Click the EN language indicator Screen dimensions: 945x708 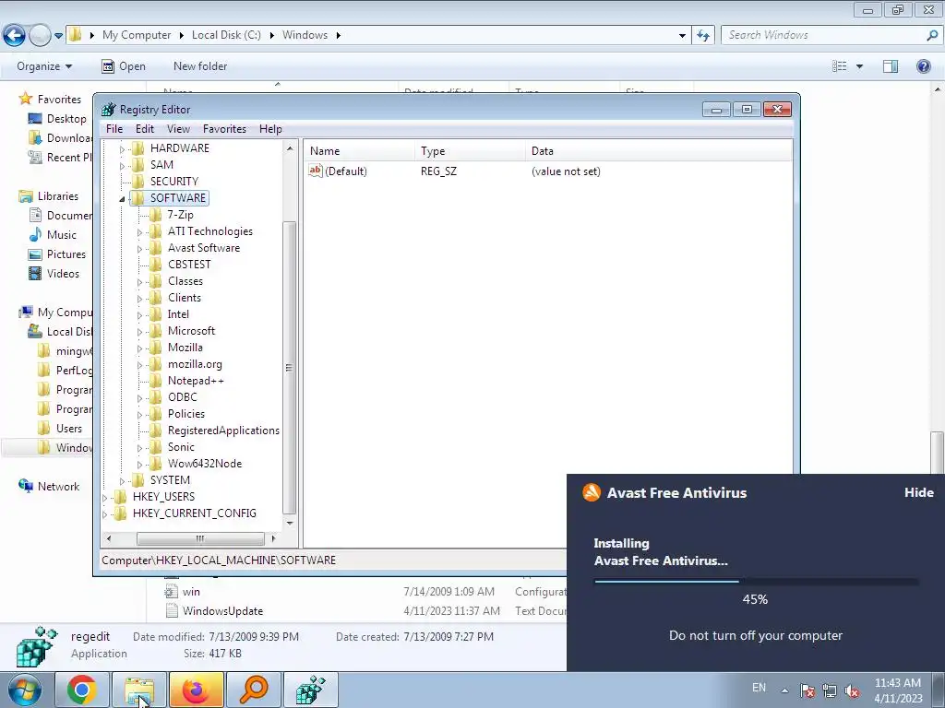(759, 688)
